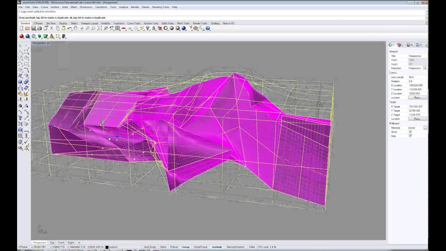Select the Polyline tool in left sidebar
This screenshot has height=251, width=446.
pos(20,52)
